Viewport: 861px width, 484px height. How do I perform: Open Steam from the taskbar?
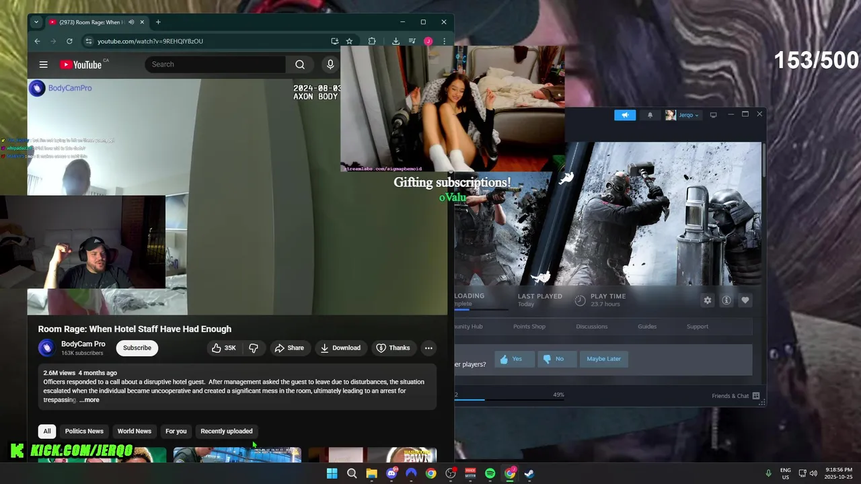(x=529, y=473)
